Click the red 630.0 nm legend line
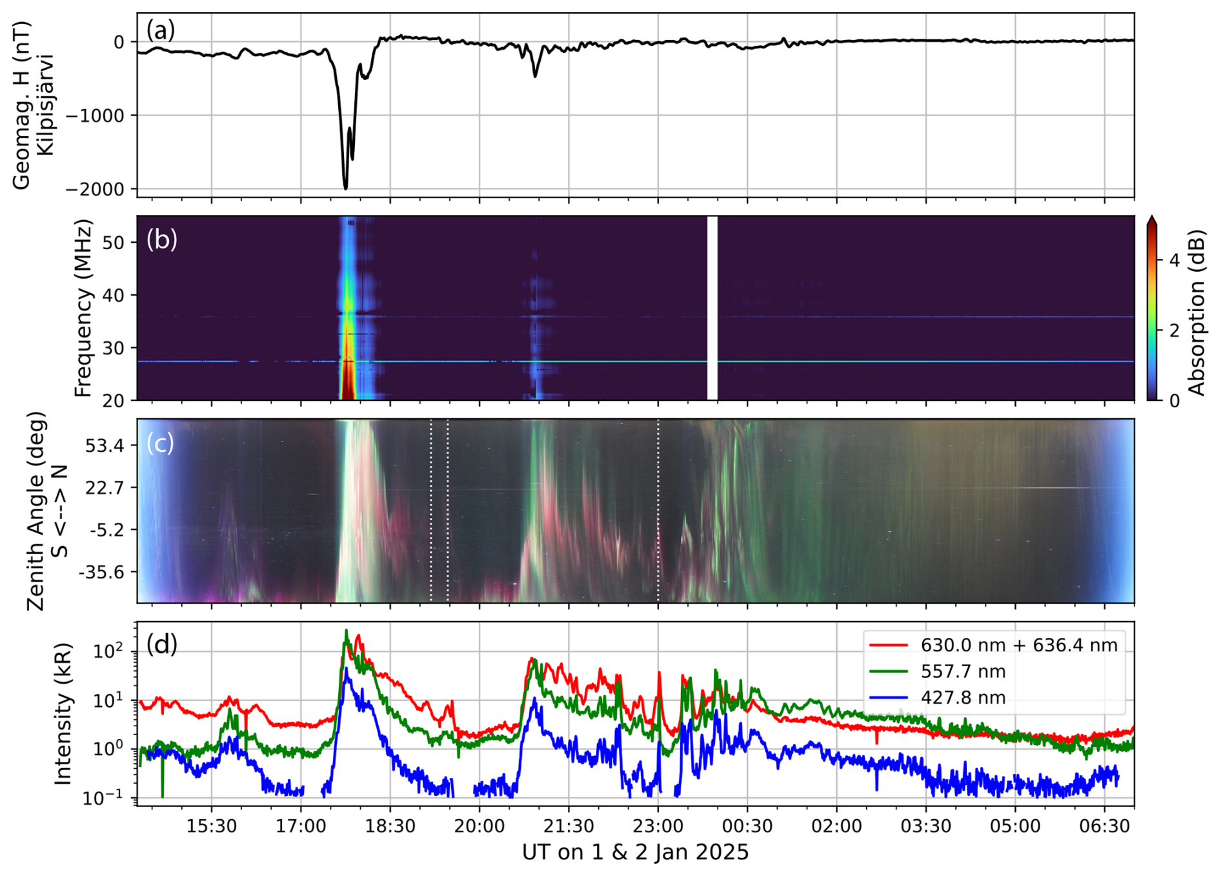 pos(889,645)
